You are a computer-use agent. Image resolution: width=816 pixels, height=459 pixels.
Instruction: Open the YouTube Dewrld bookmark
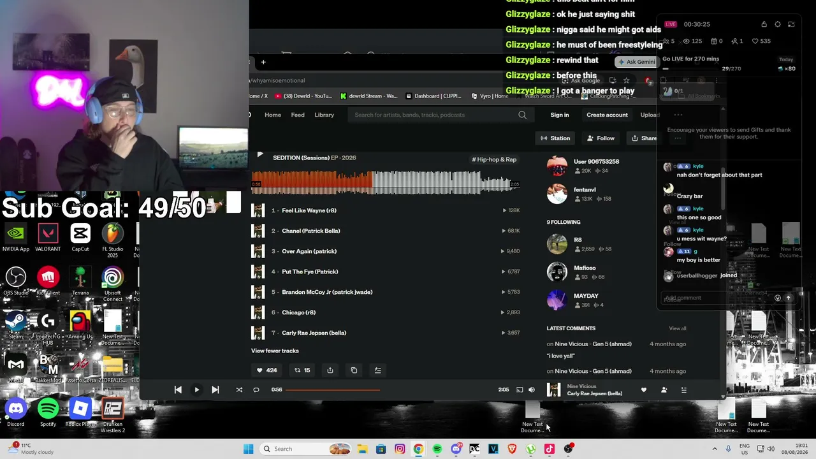tap(303, 96)
